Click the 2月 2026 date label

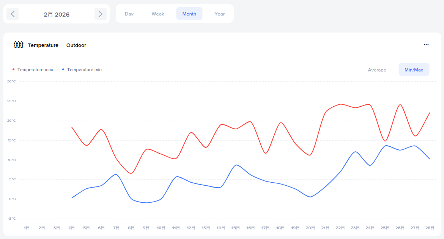pos(57,14)
